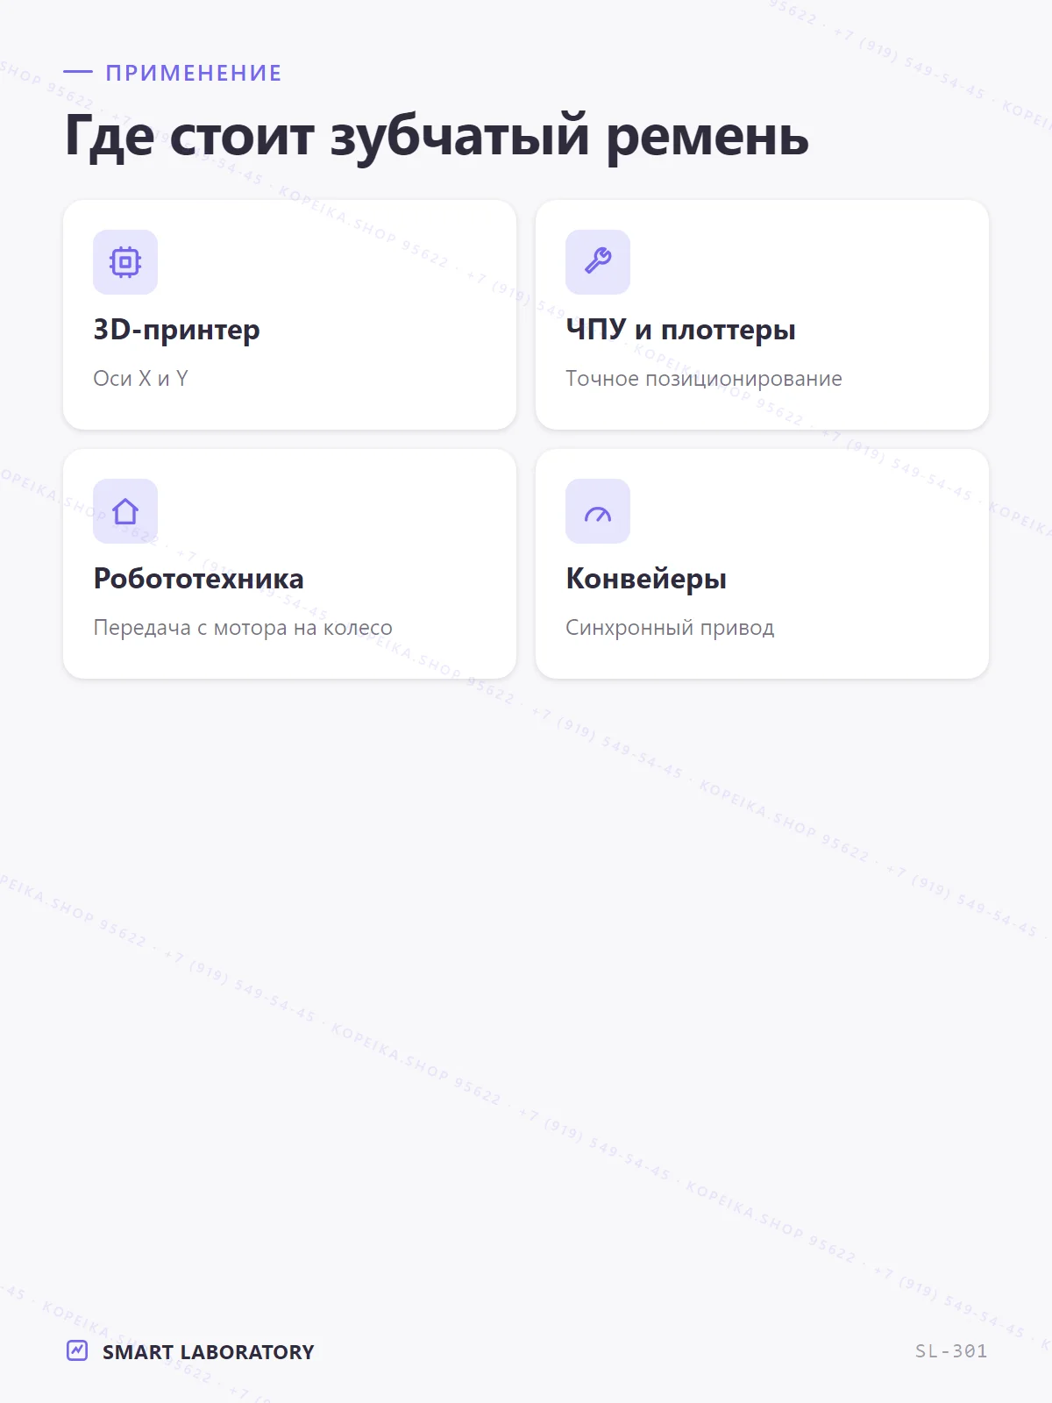This screenshot has height=1403, width=1052.
Task: Click the SL-301 code in footer
Action: pos(951,1351)
